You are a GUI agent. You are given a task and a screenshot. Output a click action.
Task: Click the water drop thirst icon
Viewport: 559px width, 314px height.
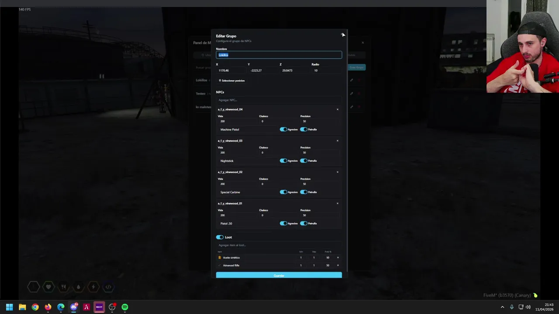pos(78,287)
